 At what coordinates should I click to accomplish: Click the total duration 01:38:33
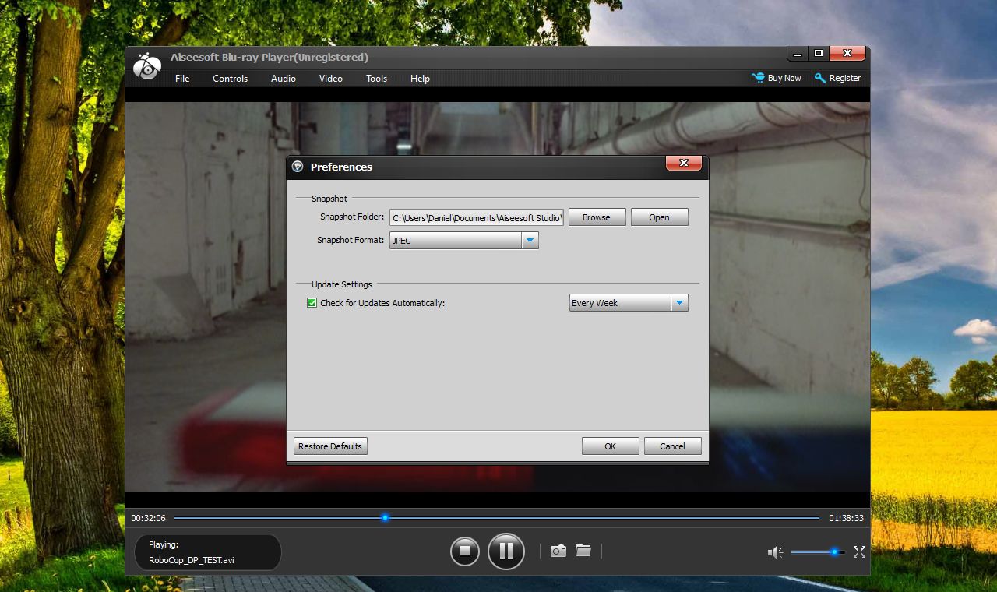coord(846,518)
